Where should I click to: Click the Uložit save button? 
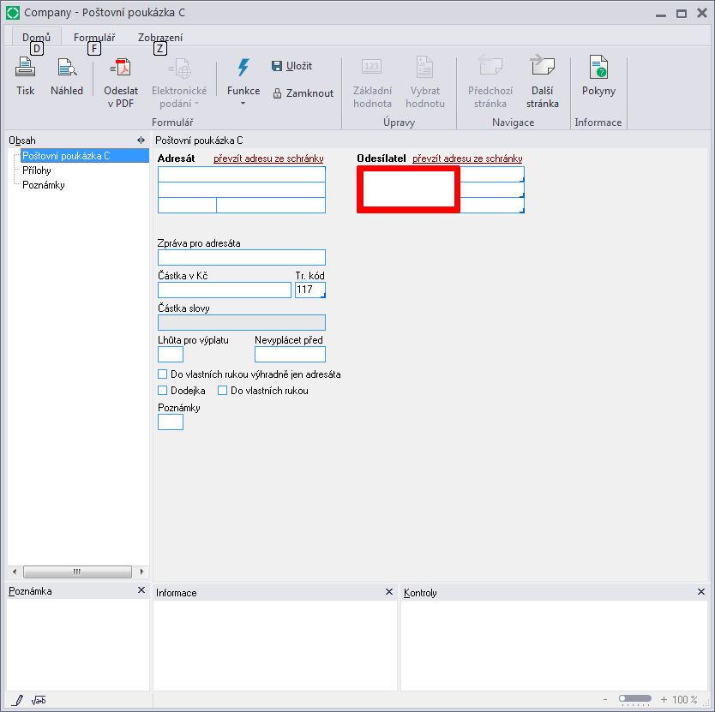[x=291, y=66]
